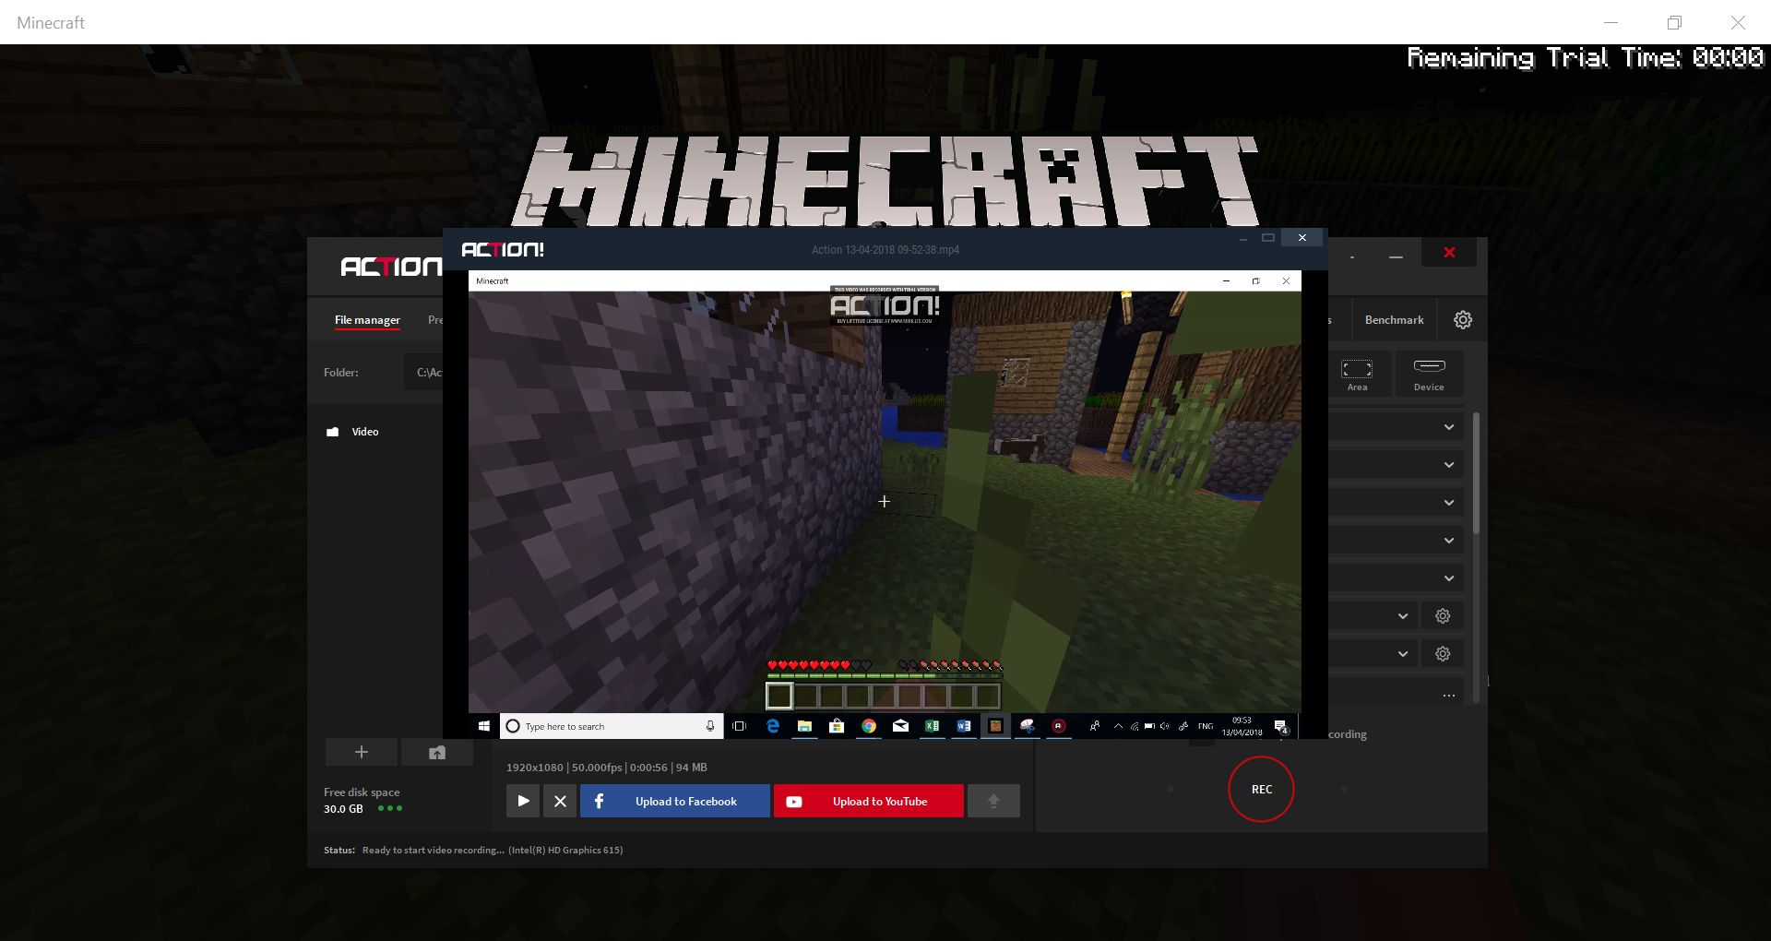Click the gray upload arrow button
Screen dimensions: 1771x941
tap(993, 801)
